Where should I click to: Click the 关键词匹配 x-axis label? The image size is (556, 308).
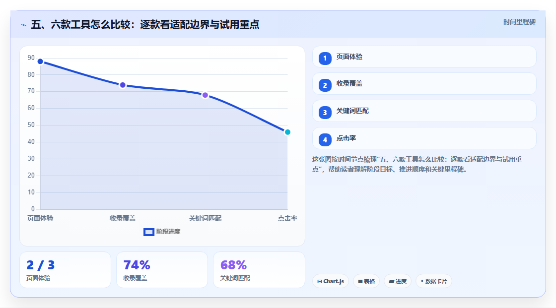[205, 218]
